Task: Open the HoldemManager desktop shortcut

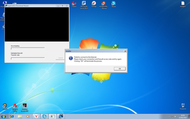Action: click(x=103, y=3)
